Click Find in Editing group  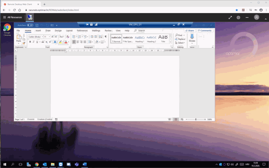(x=180, y=35)
